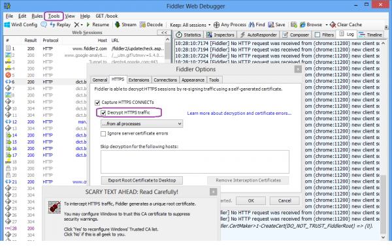The image size is (392, 250).
Task: Toggle Ignore server certificate errors checkbox
Action: 103,134
